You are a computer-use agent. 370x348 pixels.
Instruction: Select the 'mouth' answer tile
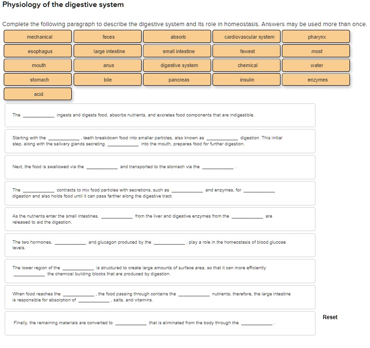pyautogui.click(x=38, y=66)
